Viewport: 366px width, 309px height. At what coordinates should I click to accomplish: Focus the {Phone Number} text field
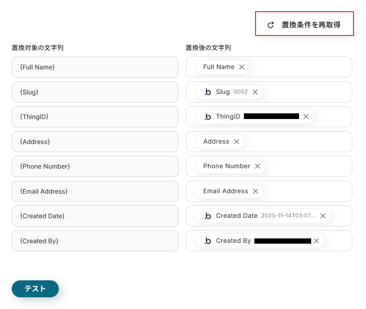95,166
